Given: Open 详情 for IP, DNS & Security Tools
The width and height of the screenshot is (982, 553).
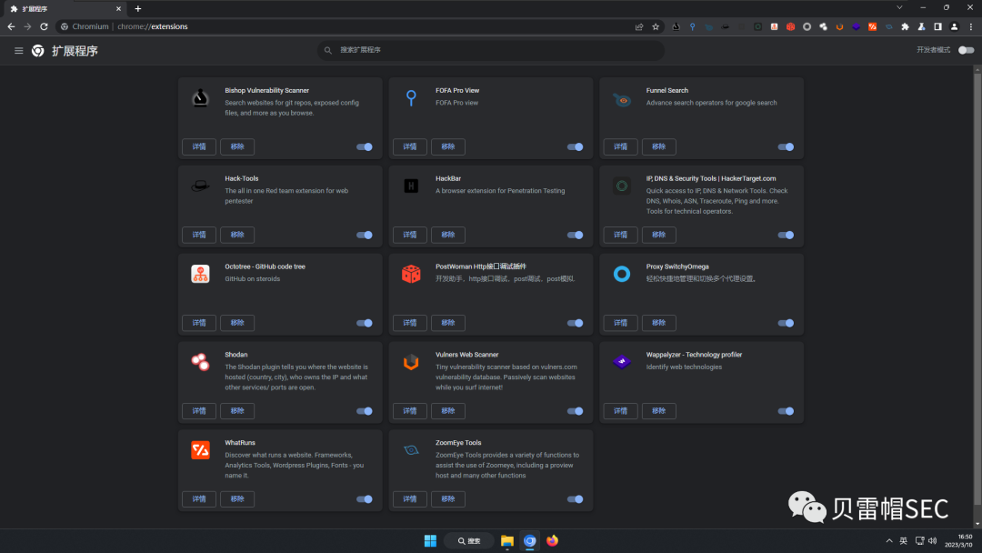Looking at the screenshot, I should [621, 235].
